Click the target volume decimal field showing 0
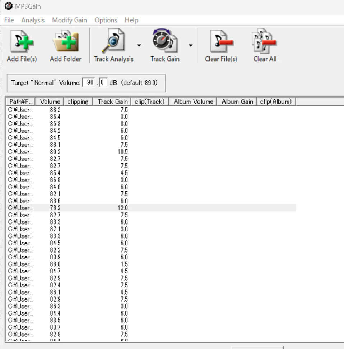 click(x=103, y=82)
